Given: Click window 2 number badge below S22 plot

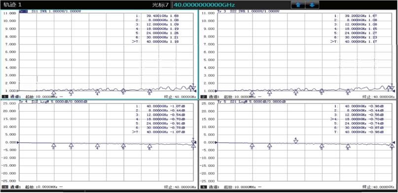Looking at the screenshot, I should (x=203, y=97).
